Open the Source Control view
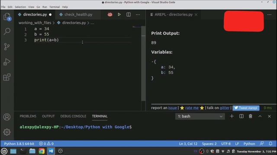The image size is (277, 155). pos(7,47)
